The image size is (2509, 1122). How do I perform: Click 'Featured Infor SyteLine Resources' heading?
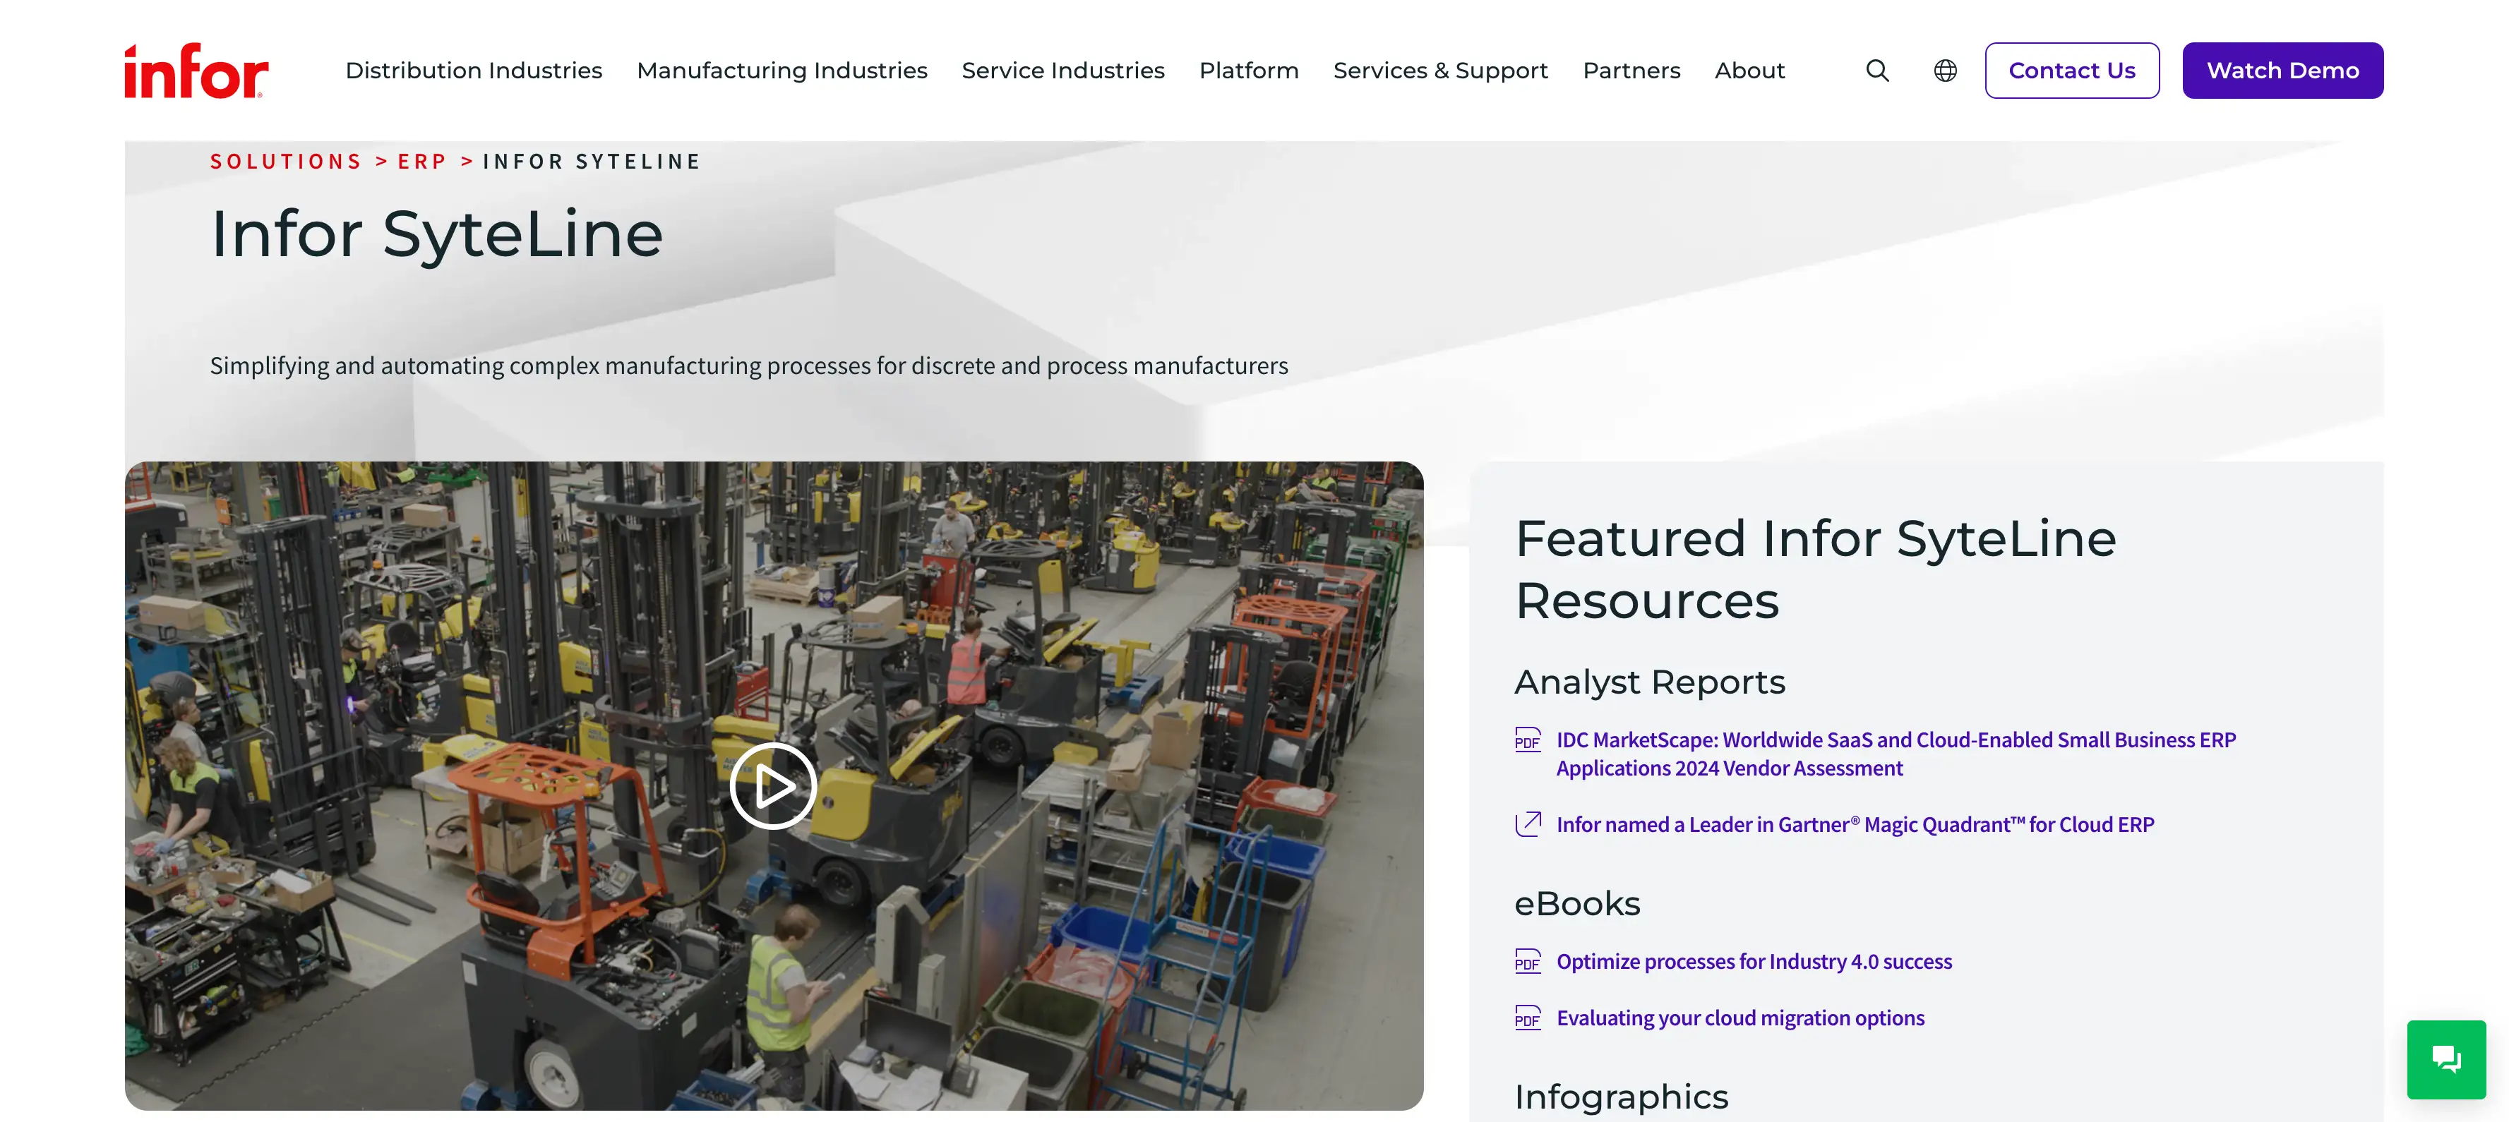[x=1816, y=569]
